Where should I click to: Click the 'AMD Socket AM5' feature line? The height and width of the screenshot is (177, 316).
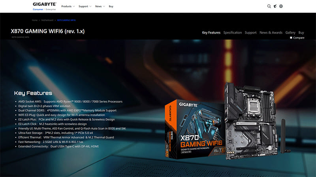(70, 102)
